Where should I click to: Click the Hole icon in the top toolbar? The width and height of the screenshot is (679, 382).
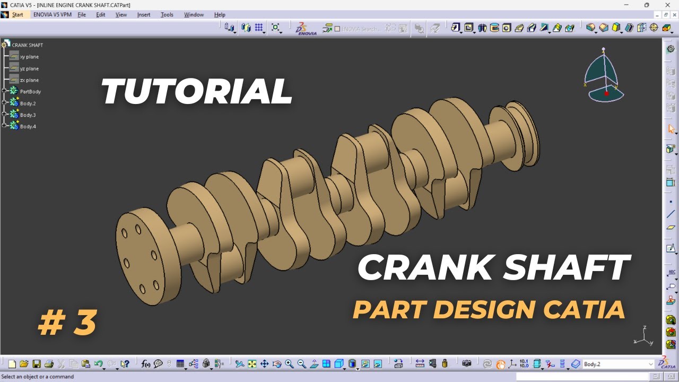507,28
